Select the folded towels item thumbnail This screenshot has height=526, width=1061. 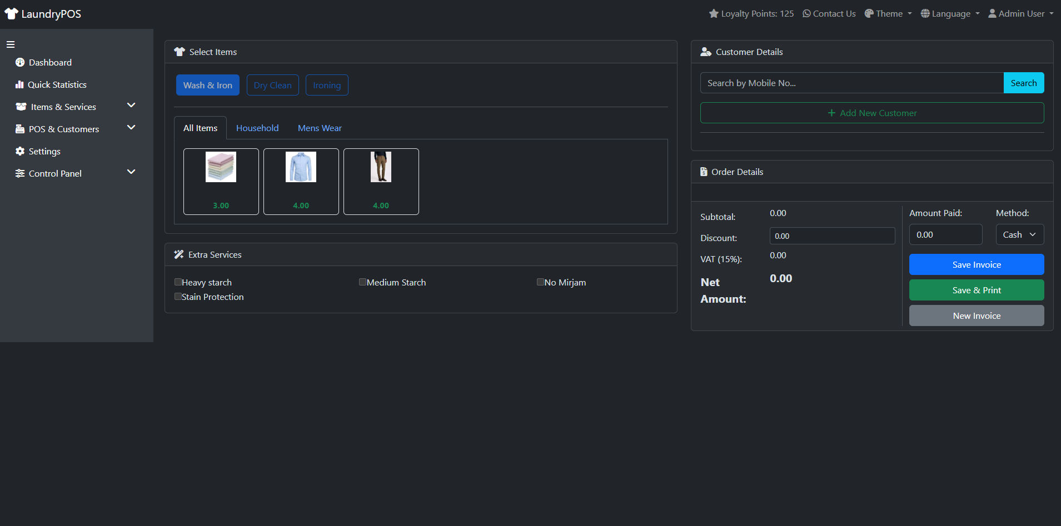pos(221,167)
